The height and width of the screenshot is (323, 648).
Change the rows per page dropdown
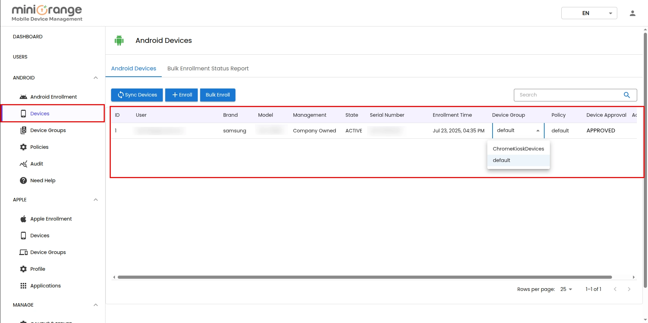point(566,289)
